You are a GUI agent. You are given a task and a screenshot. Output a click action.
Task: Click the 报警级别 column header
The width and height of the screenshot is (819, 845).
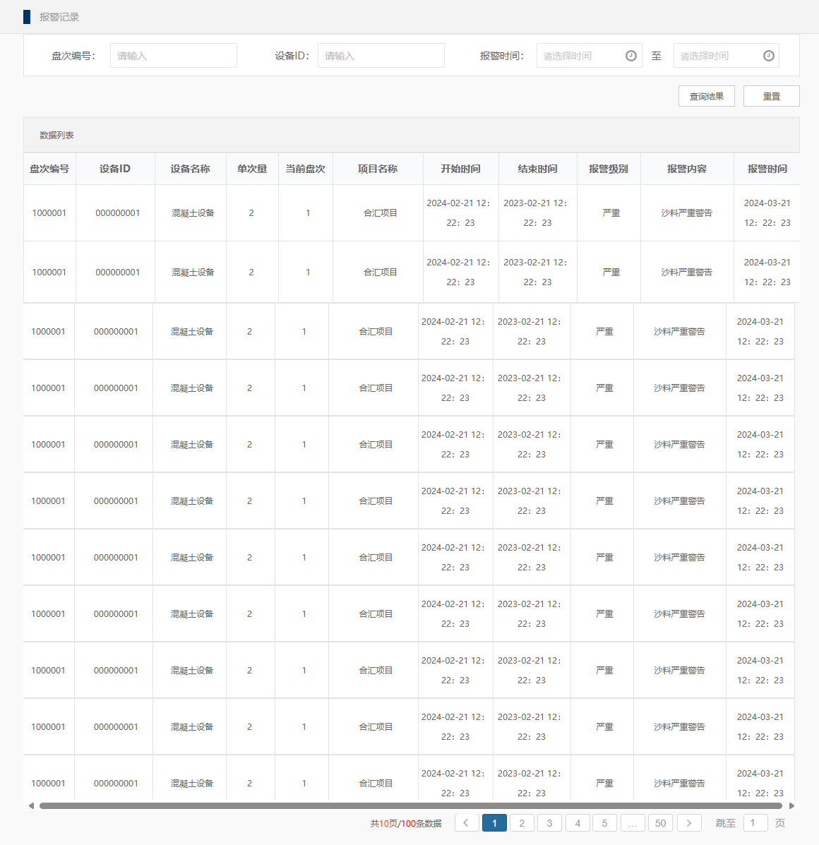608,169
